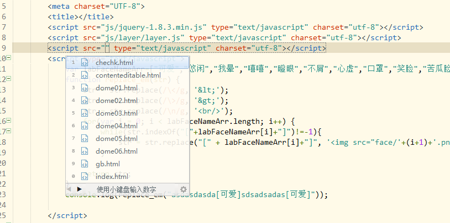The height and width of the screenshot is (223, 450).
Task: Collapse the for-loop fold at line 16
Action: coord(9,121)
